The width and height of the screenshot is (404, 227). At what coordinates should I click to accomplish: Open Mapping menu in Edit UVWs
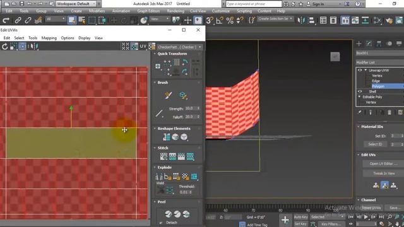pyautogui.click(x=49, y=38)
